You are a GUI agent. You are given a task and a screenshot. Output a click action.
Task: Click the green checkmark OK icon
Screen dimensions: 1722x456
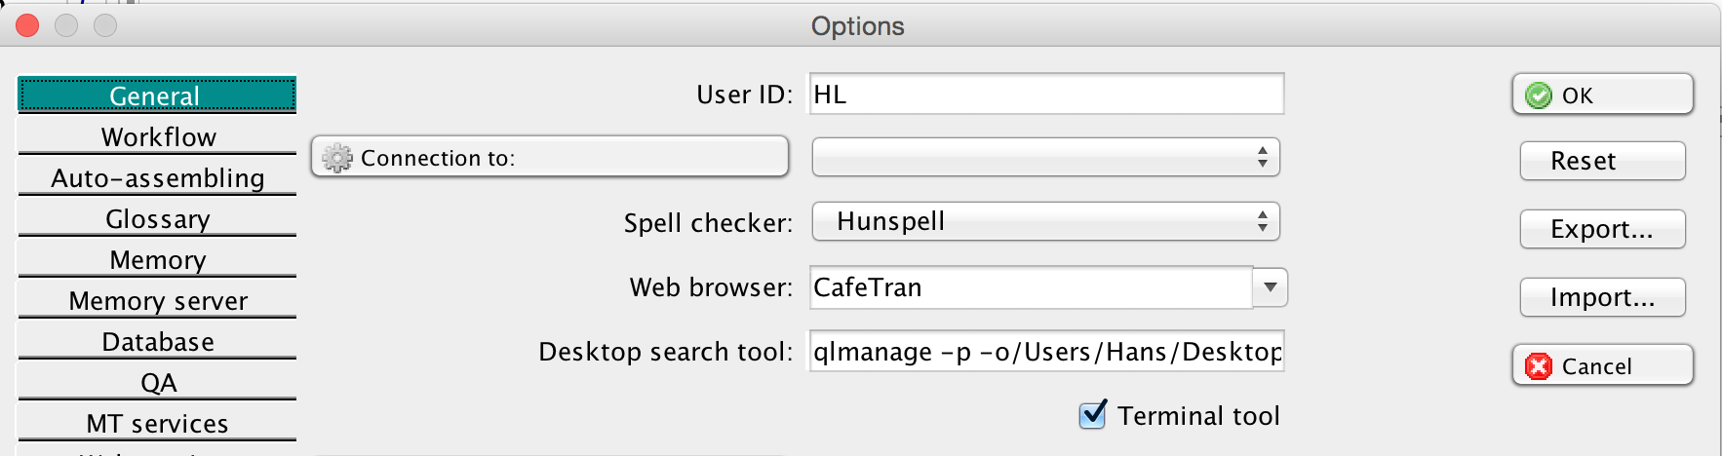point(1539,95)
